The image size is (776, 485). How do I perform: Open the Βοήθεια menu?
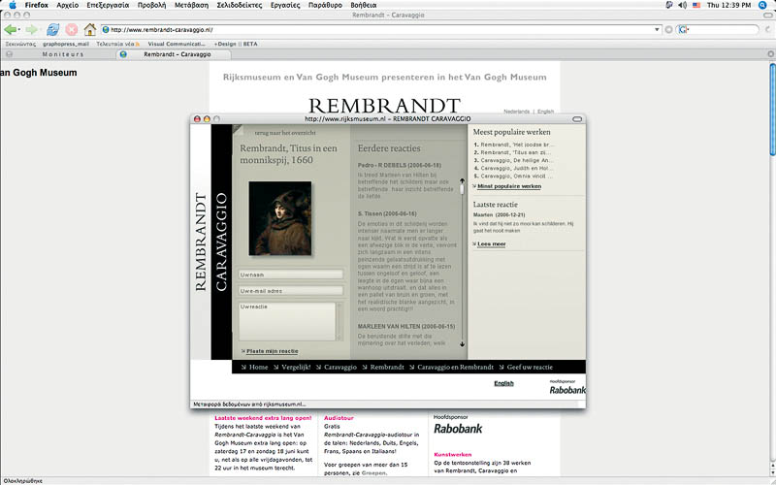[363, 5]
